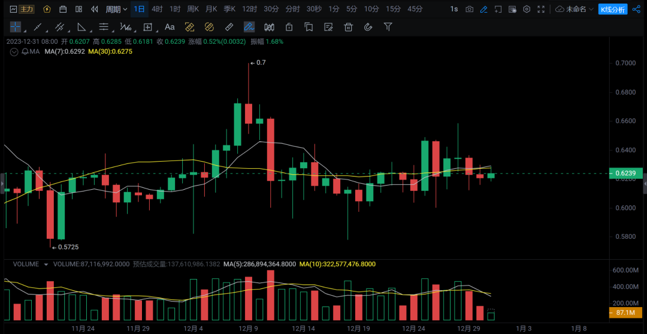Take a chart screenshot with camera icon
Image resolution: width=647 pixels, height=334 pixels.
point(469,9)
